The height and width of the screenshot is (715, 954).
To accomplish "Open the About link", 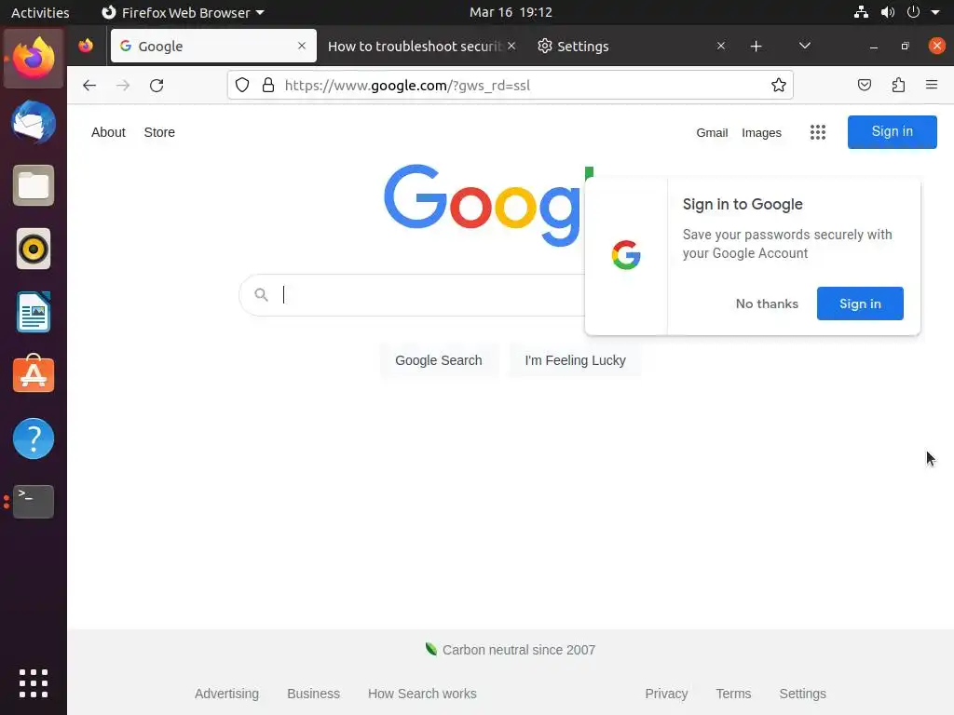I will coord(108,132).
